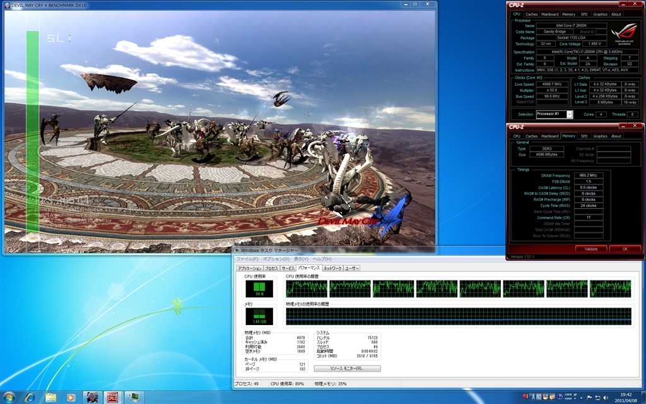Open Mainboard tab in lower CPU-Z window
The width and height of the screenshot is (646, 404).
549,136
